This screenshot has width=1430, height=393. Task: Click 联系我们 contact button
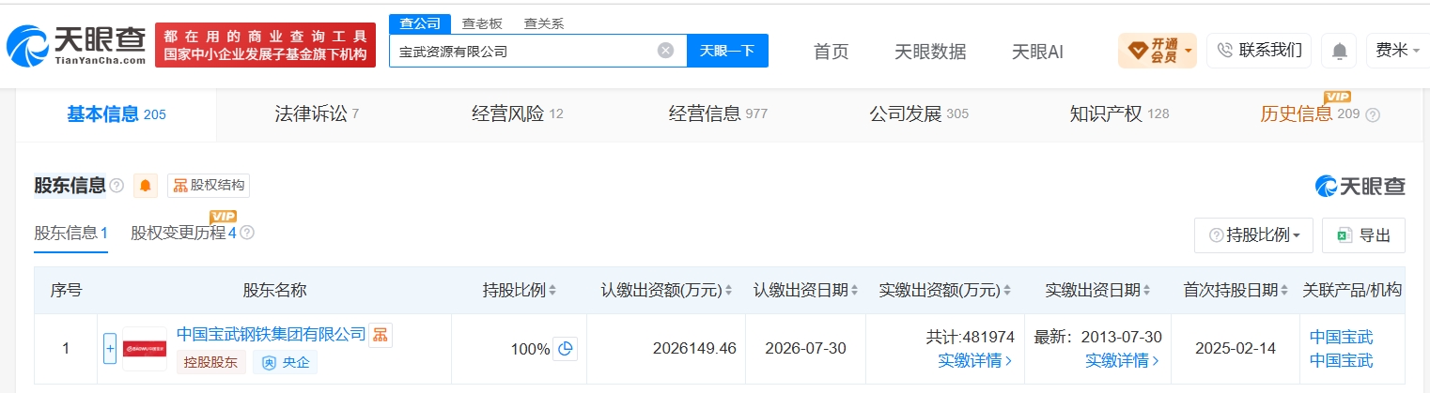[1259, 51]
